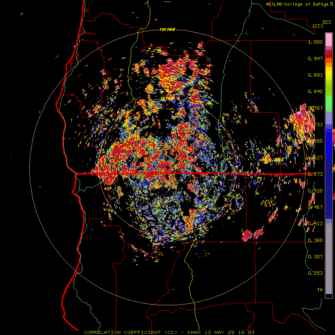Select the 0.840 scale value

[x=315, y=92]
